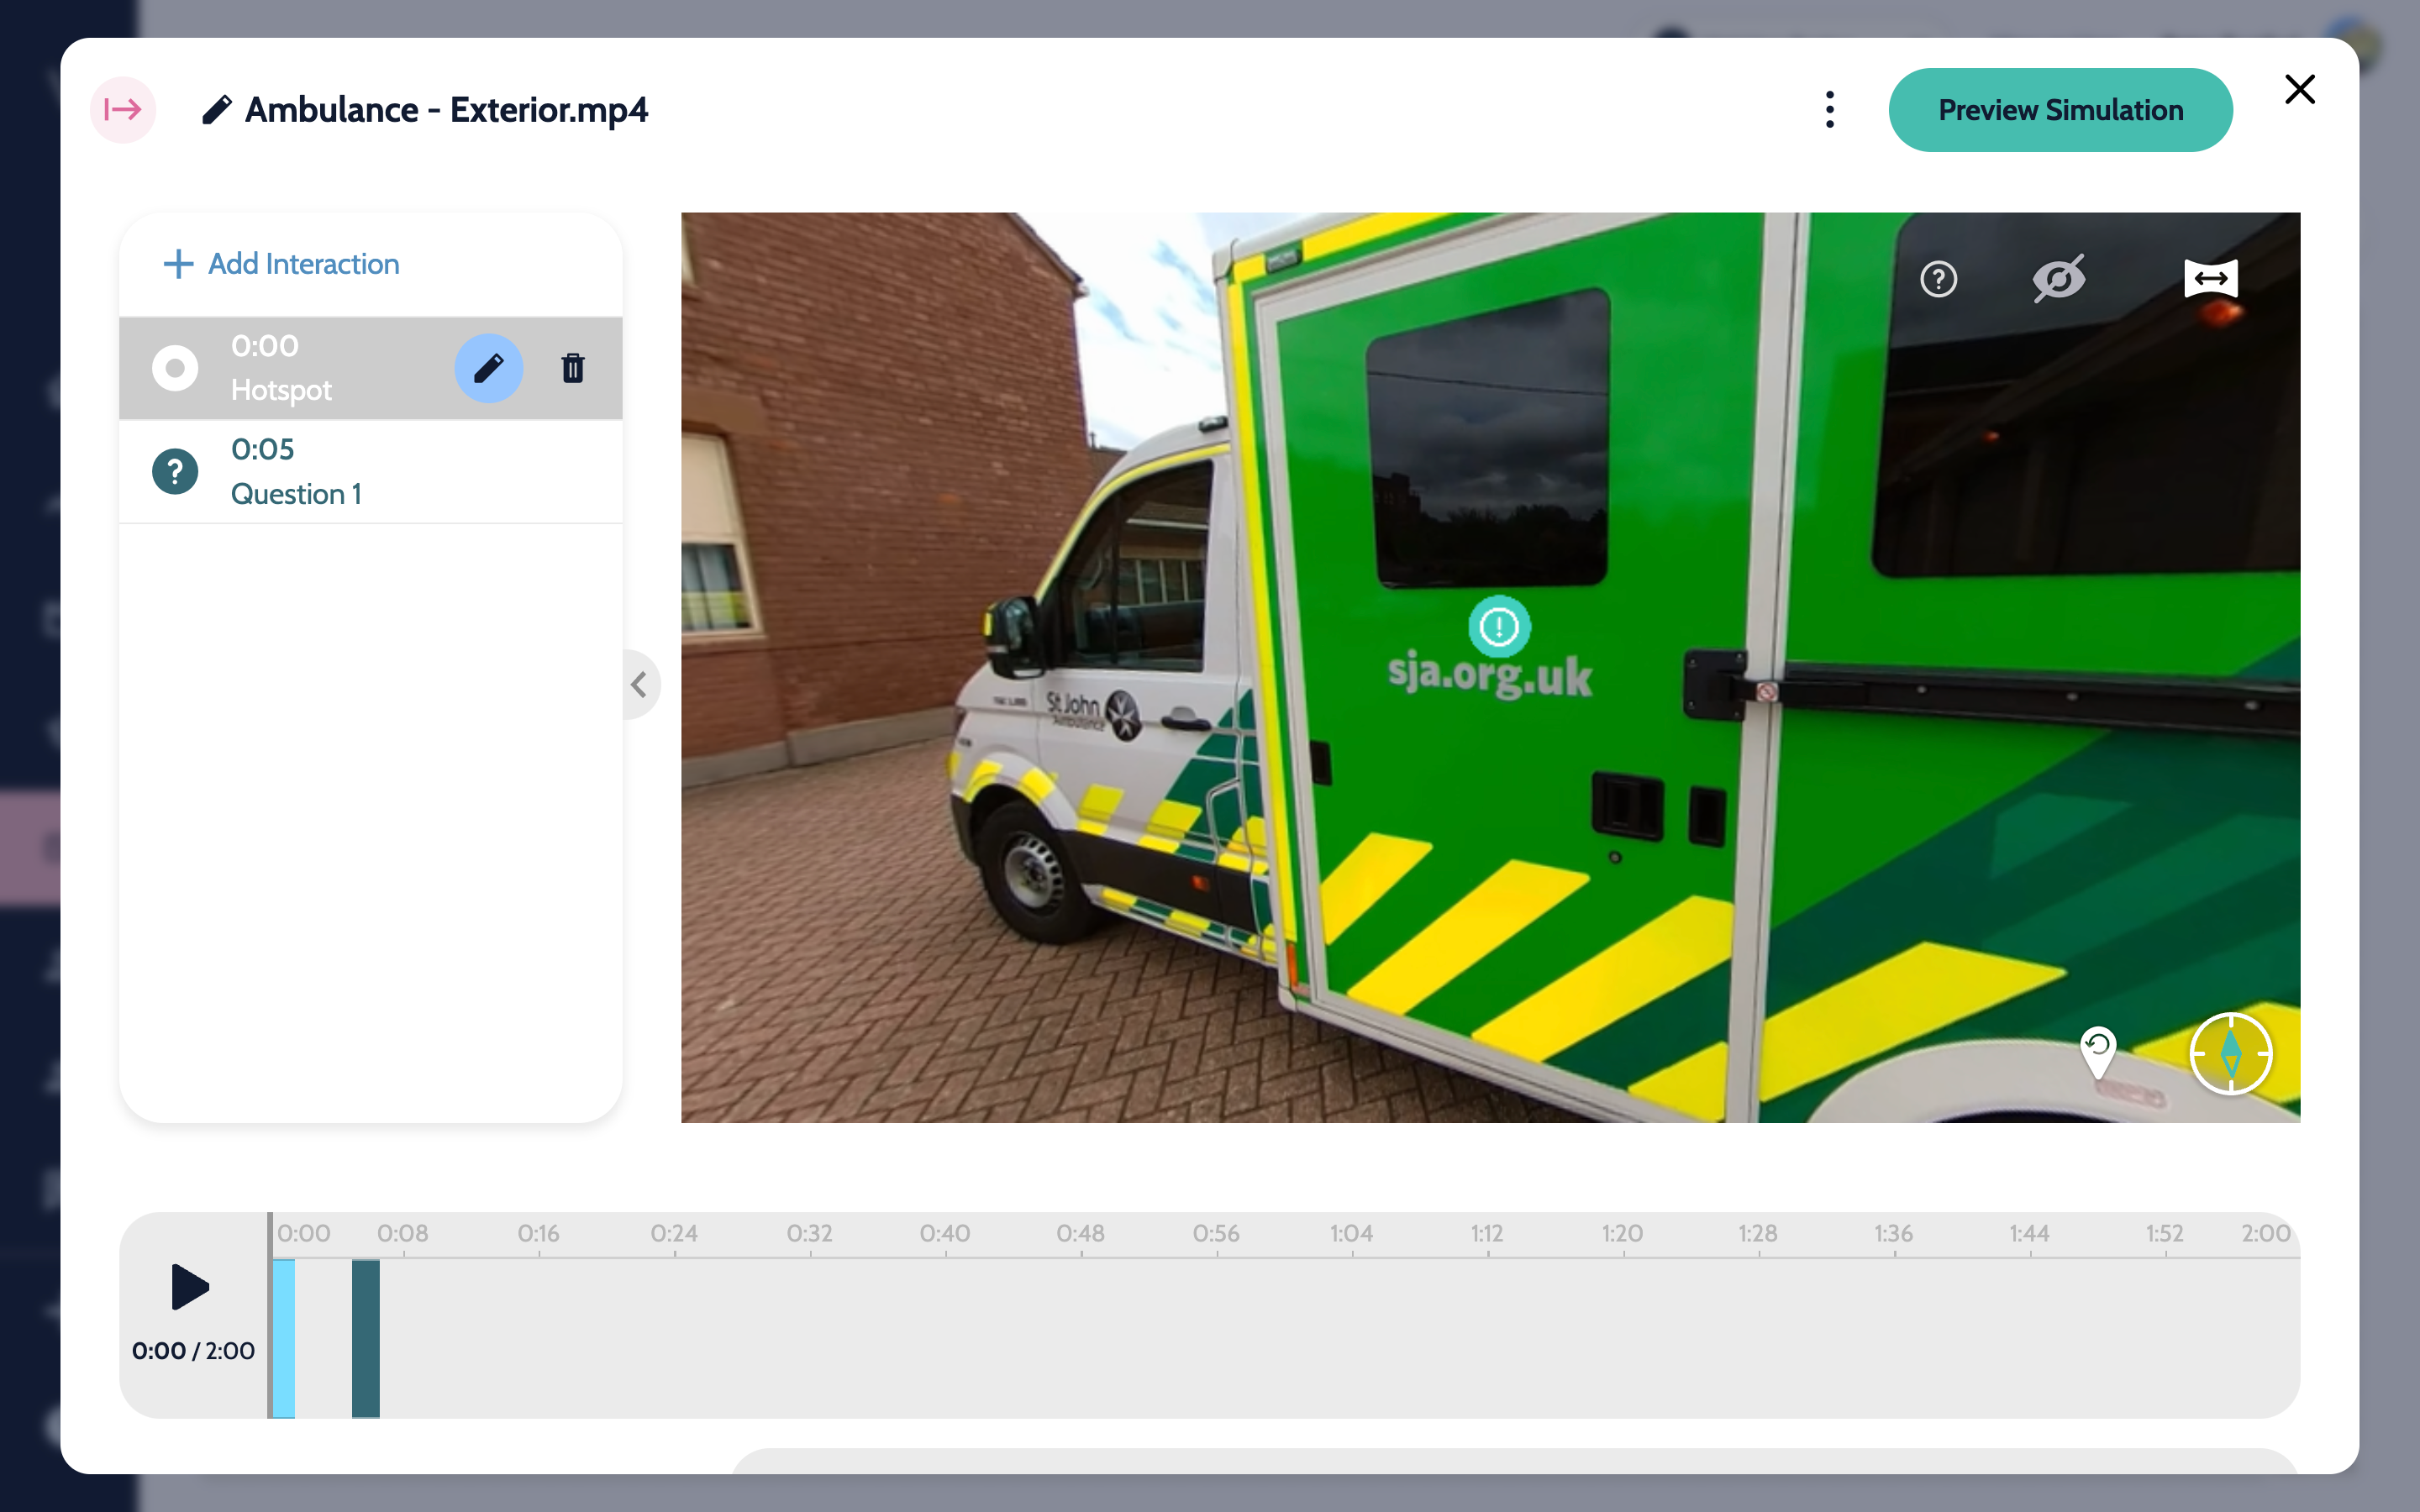The width and height of the screenshot is (2420, 1512).
Task: Click the field-of-view width arrow icon
Action: tap(2210, 279)
